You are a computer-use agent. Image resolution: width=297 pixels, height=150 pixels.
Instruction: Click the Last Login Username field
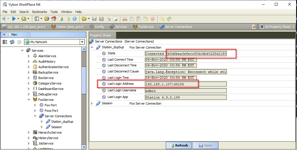pos(186,91)
